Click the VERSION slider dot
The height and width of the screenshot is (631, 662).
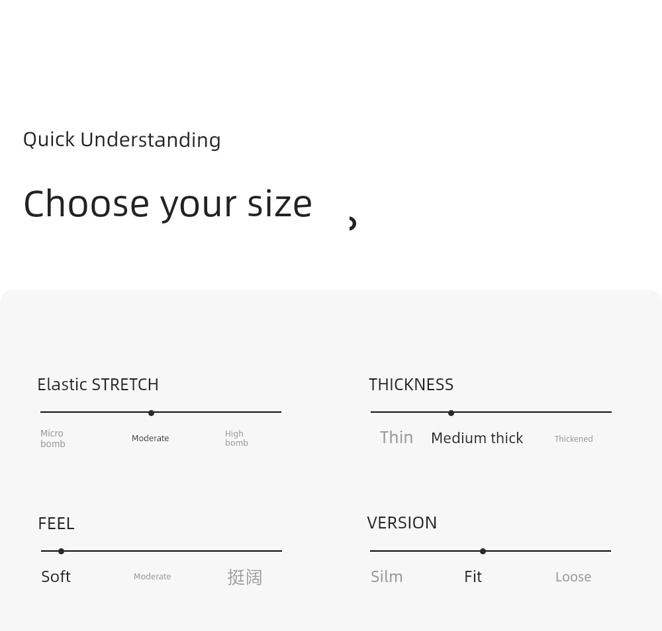(483, 551)
